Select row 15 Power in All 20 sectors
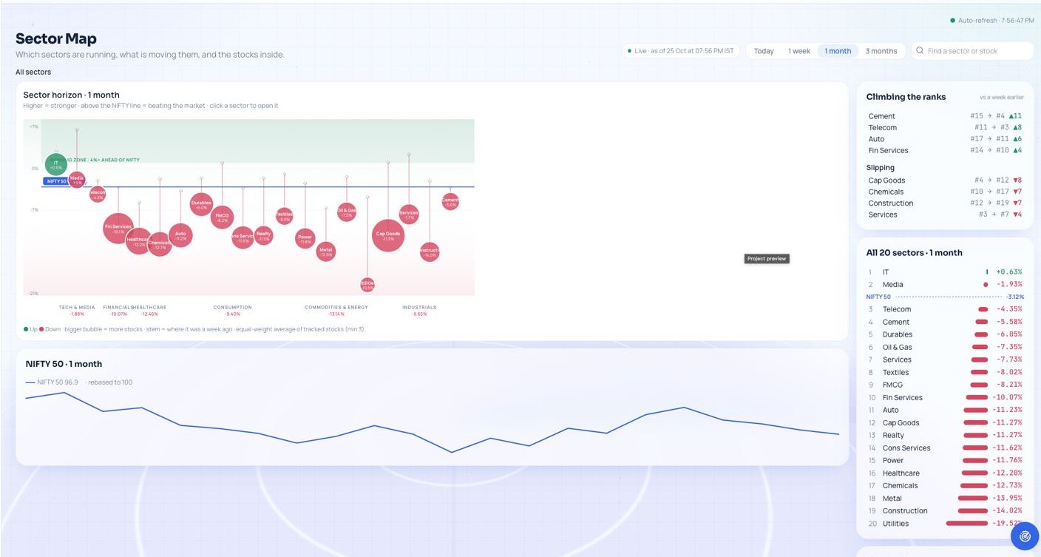The width and height of the screenshot is (1041, 557). coord(945,460)
